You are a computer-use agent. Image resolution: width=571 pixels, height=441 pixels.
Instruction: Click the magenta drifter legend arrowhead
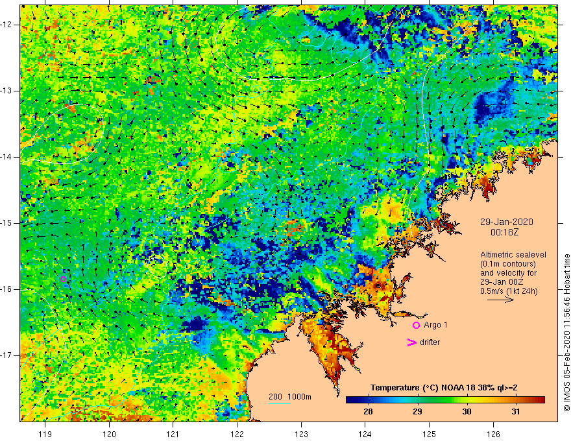[411, 342]
